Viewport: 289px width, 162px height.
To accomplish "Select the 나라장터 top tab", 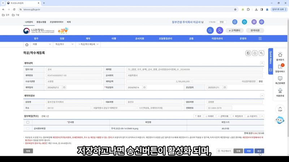I will [x=29, y=22].
